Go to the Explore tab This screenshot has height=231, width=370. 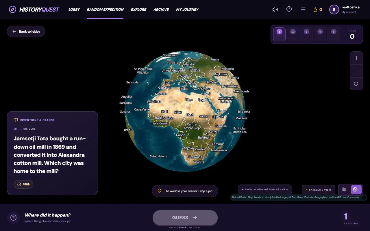click(x=138, y=10)
